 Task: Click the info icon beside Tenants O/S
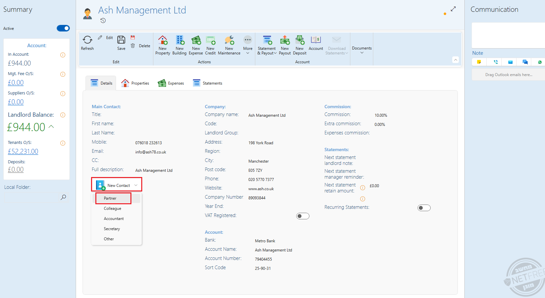click(x=63, y=143)
